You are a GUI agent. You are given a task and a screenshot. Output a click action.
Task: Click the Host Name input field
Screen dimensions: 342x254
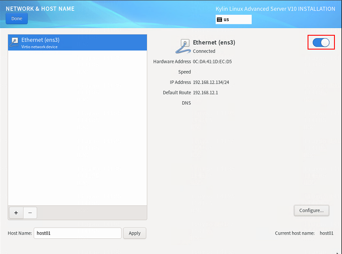click(x=78, y=233)
